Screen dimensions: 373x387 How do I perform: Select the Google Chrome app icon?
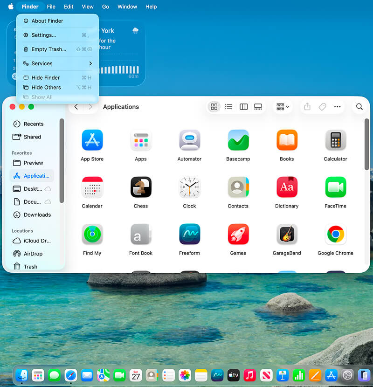[x=336, y=234]
